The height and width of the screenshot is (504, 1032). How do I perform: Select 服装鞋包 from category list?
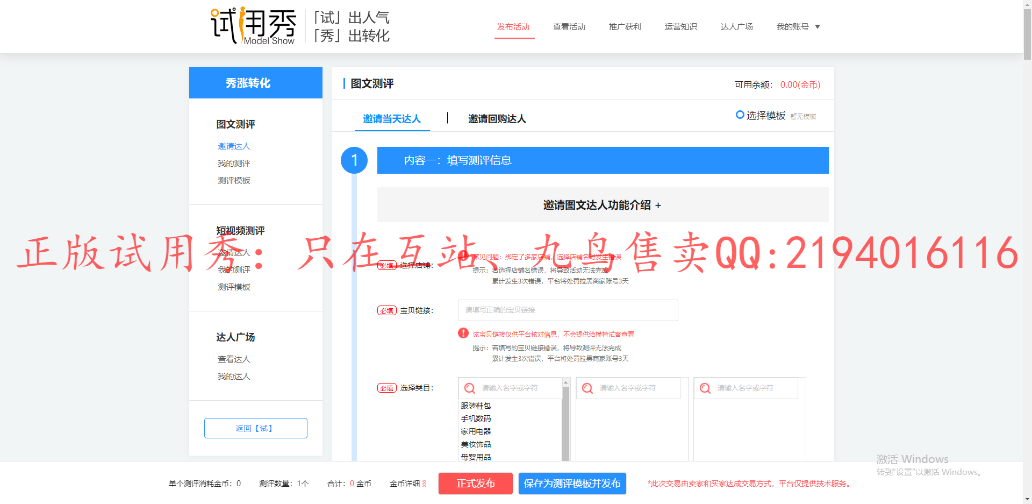tap(476, 406)
